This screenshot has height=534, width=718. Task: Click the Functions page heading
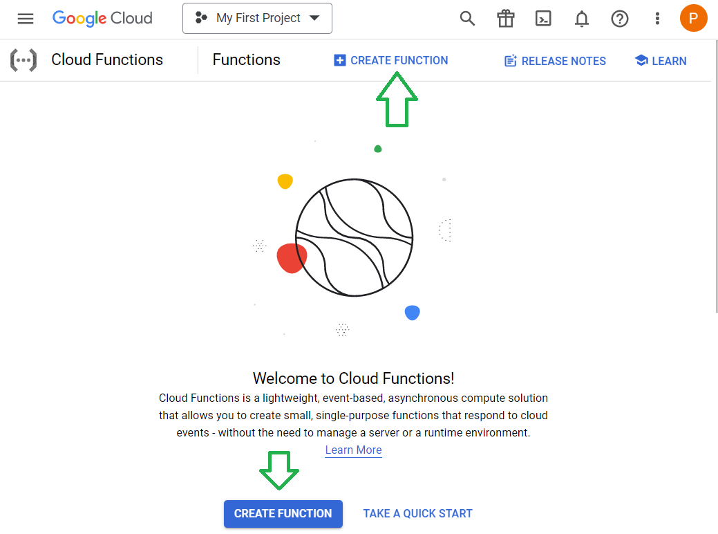click(246, 59)
